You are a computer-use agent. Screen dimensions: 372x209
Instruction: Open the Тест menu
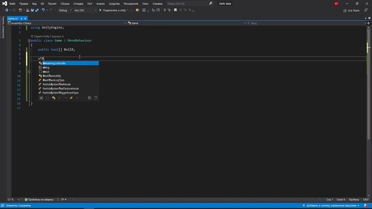click(x=90, y=4)
